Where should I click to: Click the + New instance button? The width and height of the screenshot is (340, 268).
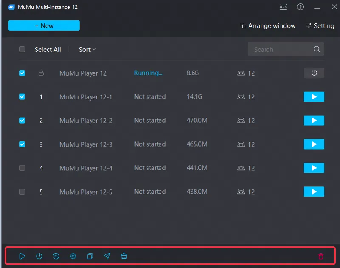coord(44,25)
